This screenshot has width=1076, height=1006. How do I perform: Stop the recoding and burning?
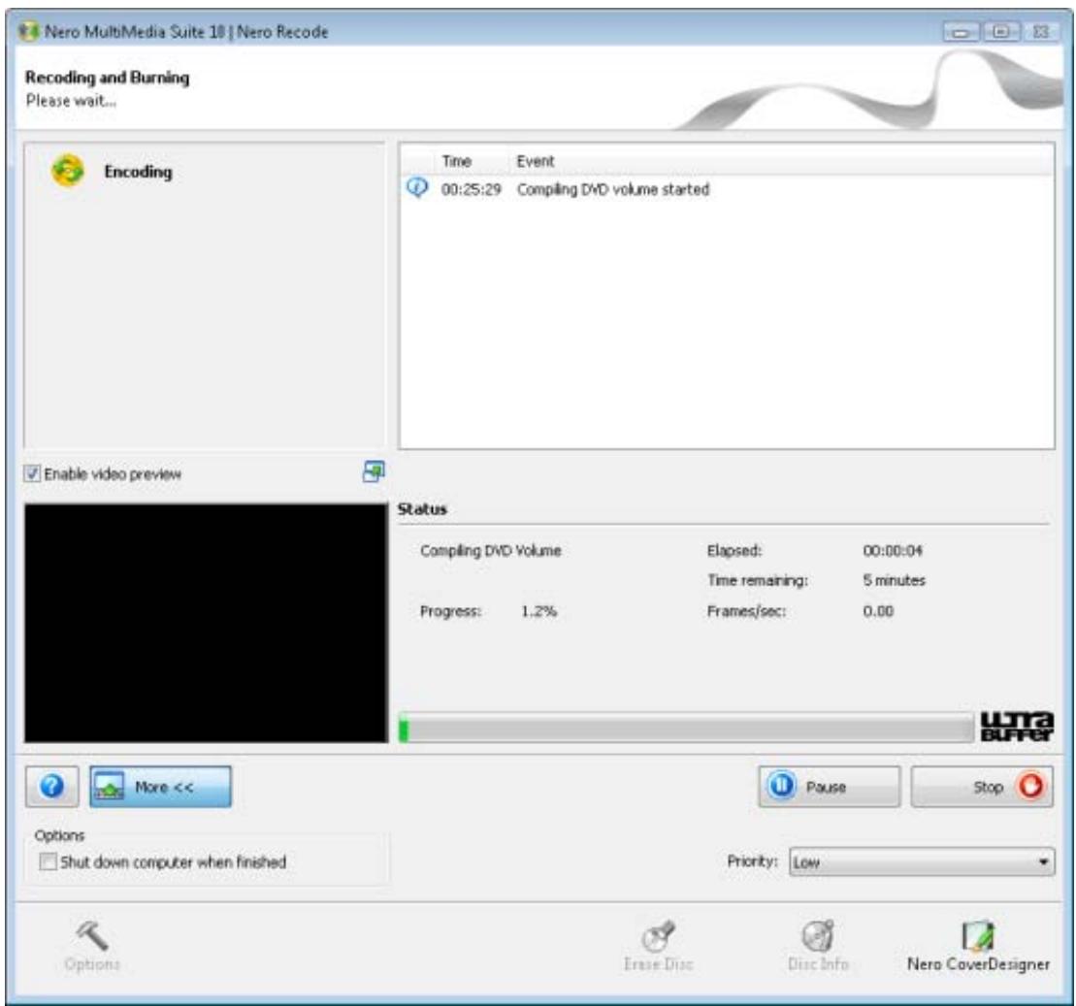click(x=982, y=787)
